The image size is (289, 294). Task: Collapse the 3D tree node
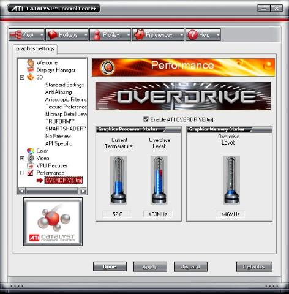click(22, 78)
